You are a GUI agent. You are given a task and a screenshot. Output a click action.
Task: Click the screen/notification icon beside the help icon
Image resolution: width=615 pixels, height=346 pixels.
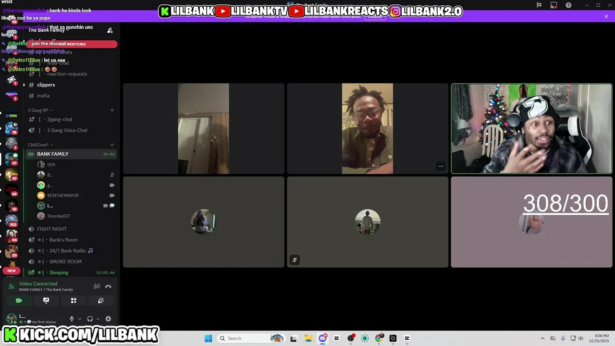click(x=554, y=5)
